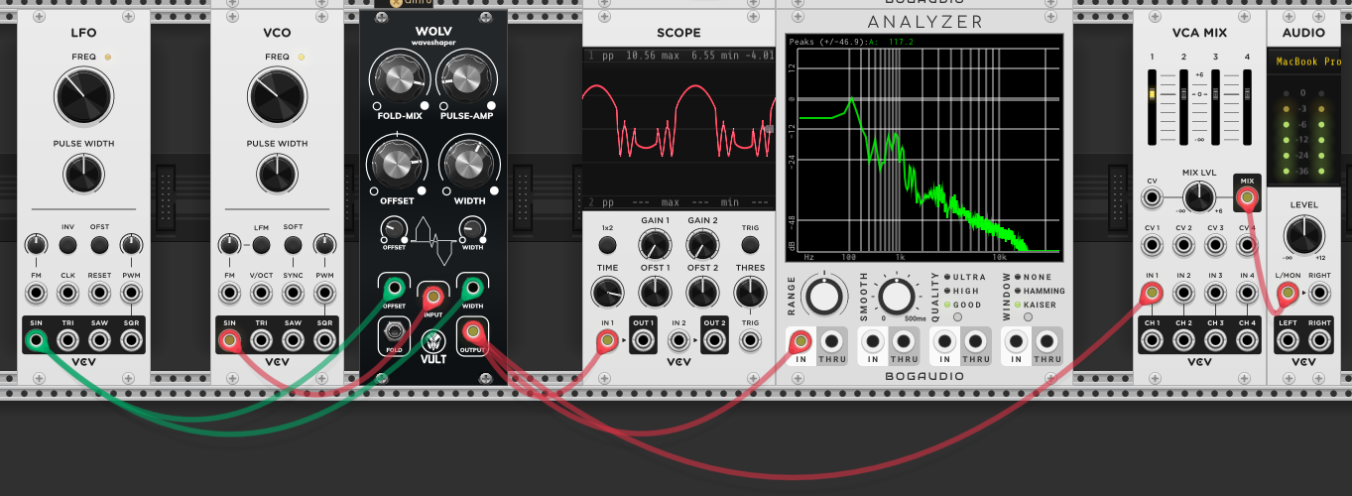This screenshot has height=496, width=1352.
Task: Click the VCO FM attenuator knob
Action: click(x=230, y=244)
